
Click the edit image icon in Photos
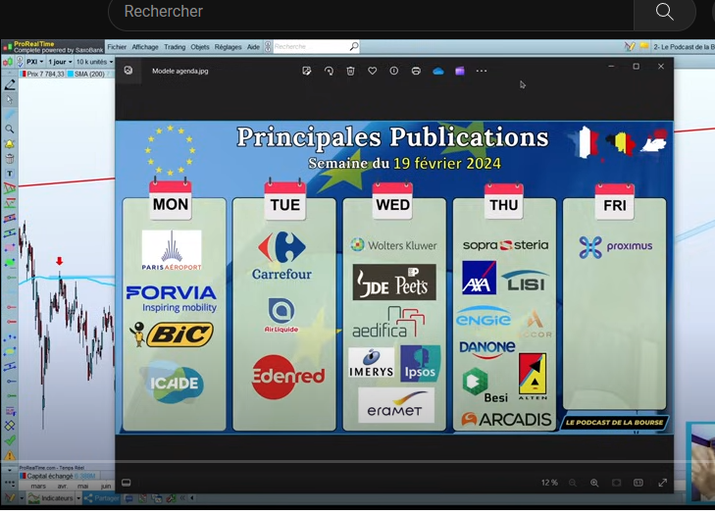click(306, 71)
